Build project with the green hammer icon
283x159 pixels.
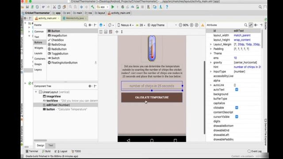tap(92, 7)
